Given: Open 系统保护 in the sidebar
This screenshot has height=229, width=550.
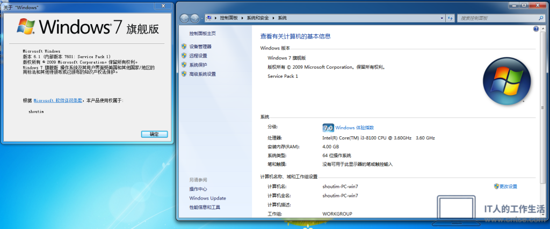Looking at the screenshot, I should point(198,65).
